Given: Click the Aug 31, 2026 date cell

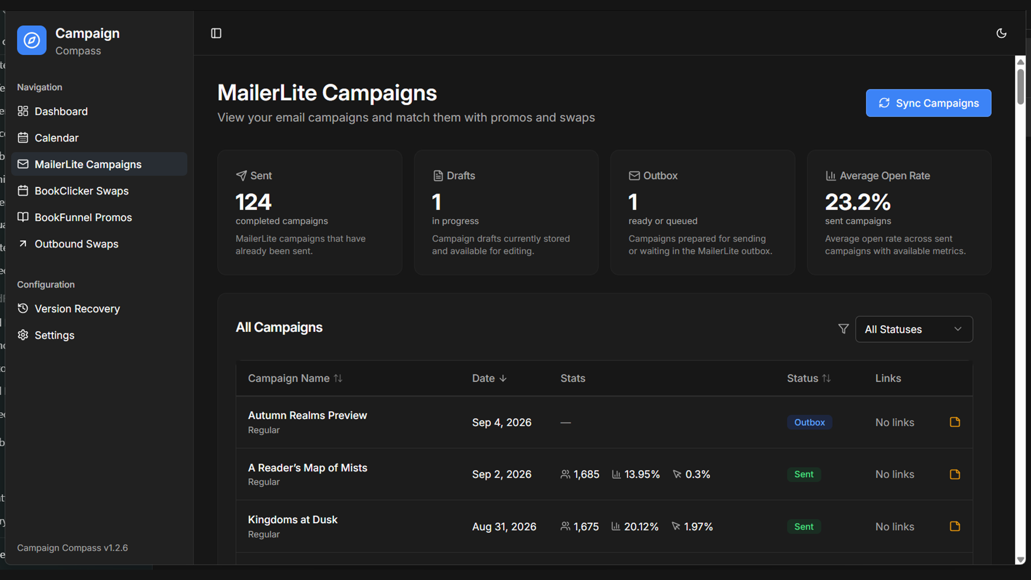Looking at the screenshot, I should [504, 527].
